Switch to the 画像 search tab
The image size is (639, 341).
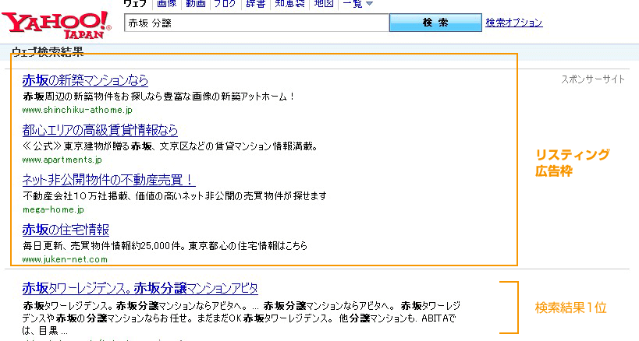coord(167,4)
